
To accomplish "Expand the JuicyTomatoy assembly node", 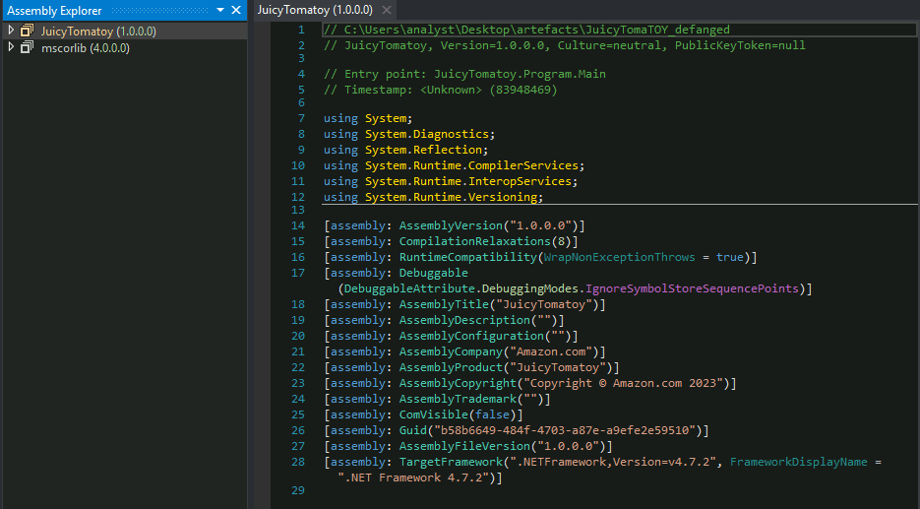I will pos(11,31).
